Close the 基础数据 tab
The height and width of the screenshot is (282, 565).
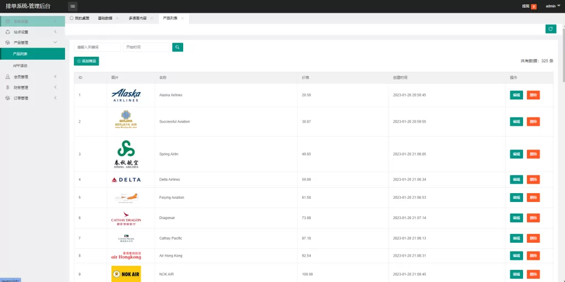click(117, 18)
